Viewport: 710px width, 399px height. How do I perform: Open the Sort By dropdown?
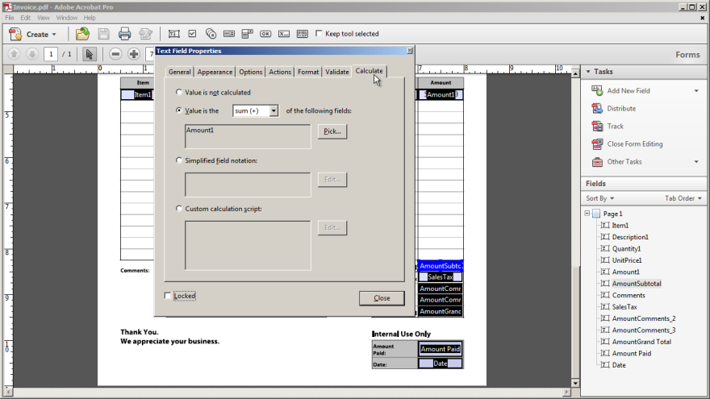[x=600, y=198]
